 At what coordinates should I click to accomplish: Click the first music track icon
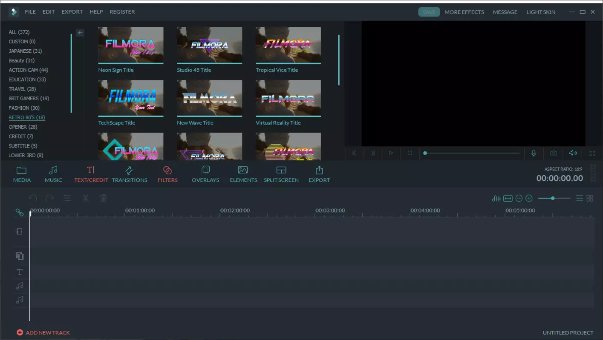tap(20, 286)
